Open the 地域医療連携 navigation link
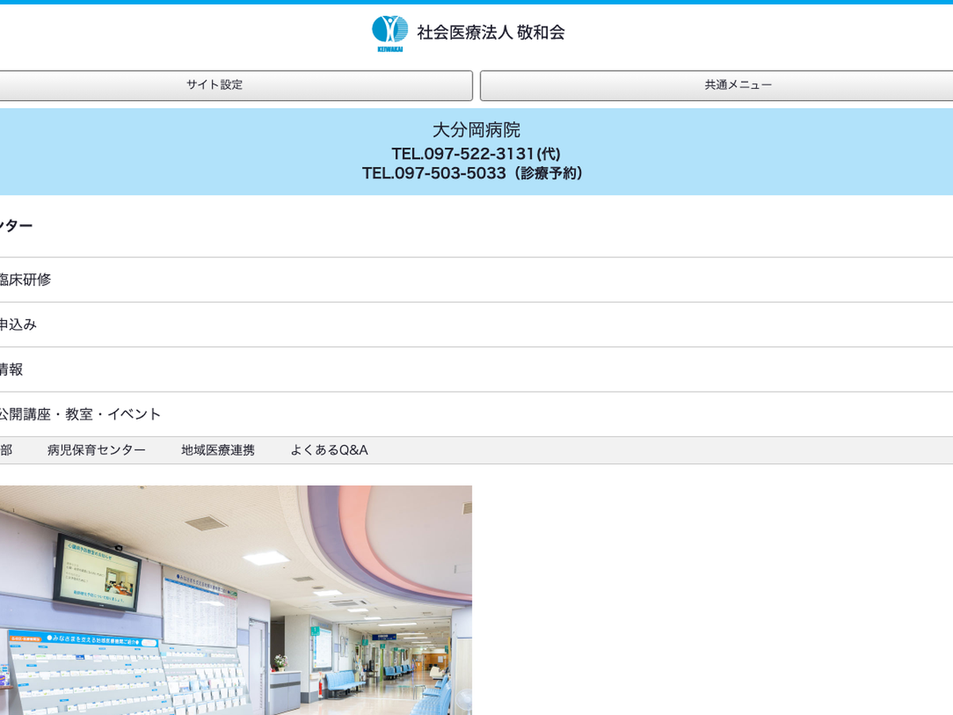The height and width of the screenshot is (715, 953). (x=218, y=450)
